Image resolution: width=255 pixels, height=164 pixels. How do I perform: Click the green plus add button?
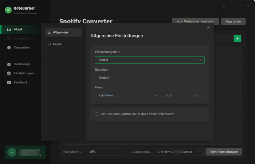237,39
